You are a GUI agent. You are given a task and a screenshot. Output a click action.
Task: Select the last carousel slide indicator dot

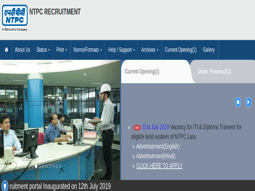pos(60,166)
